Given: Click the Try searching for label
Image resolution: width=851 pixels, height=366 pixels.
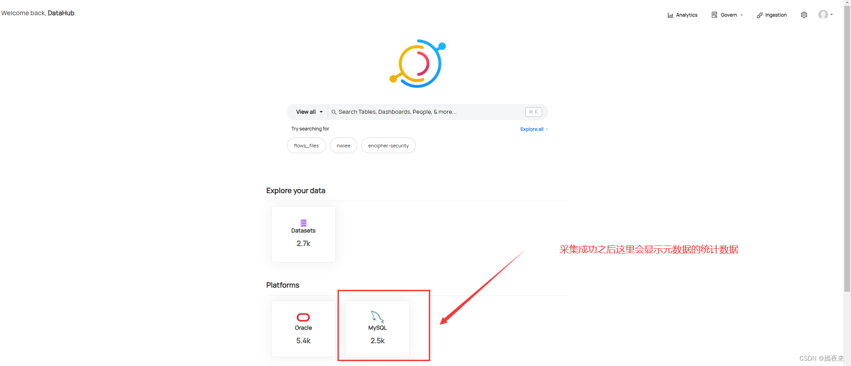Looking at the screenshot, I should click(310, 129).
